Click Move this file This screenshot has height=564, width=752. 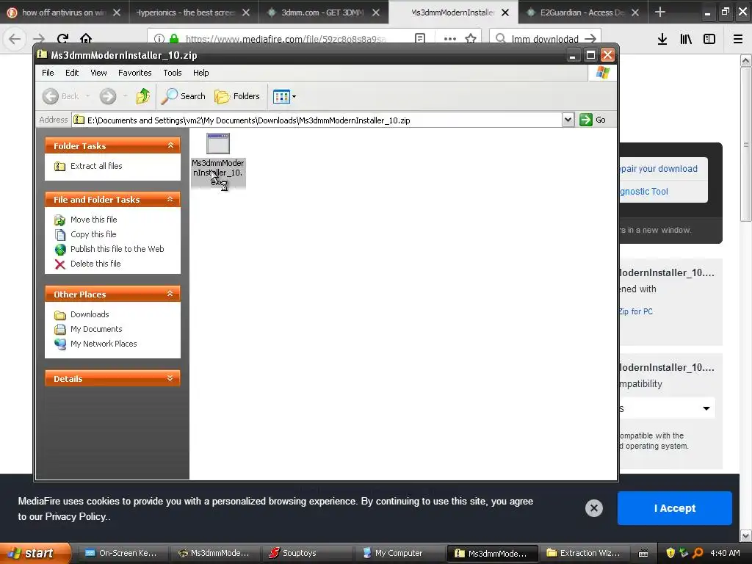click(x=93, y=220)
